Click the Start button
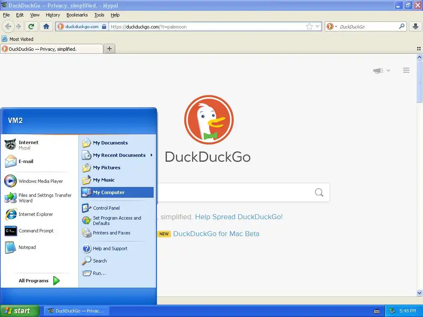This screenshot has height=317, width=423. tap(19, 311)
